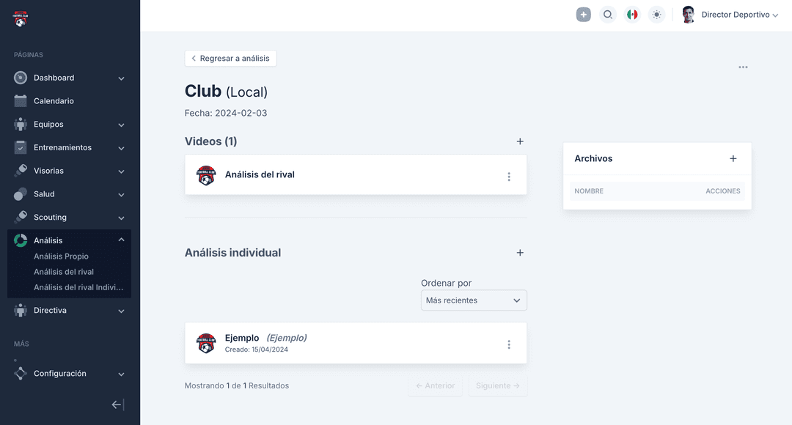This screenshot has height=425, width=792.
Task: Open the Ordenar por dropdown
Action: (x=474, y=300)
